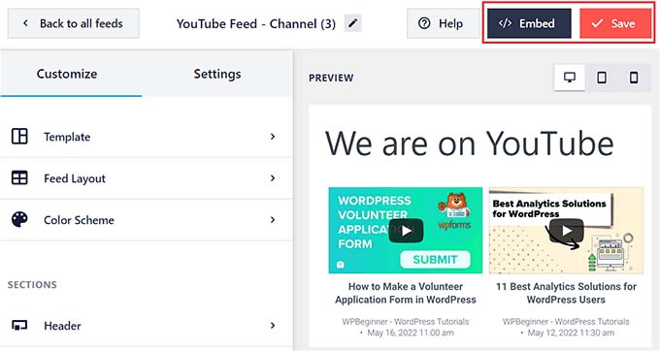Switch preview to tablet view
The height and width of the screenshot is (351, 660).
point(602,78)
